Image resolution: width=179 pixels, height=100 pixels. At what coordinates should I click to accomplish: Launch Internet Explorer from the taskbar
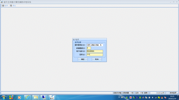(28, 97)
